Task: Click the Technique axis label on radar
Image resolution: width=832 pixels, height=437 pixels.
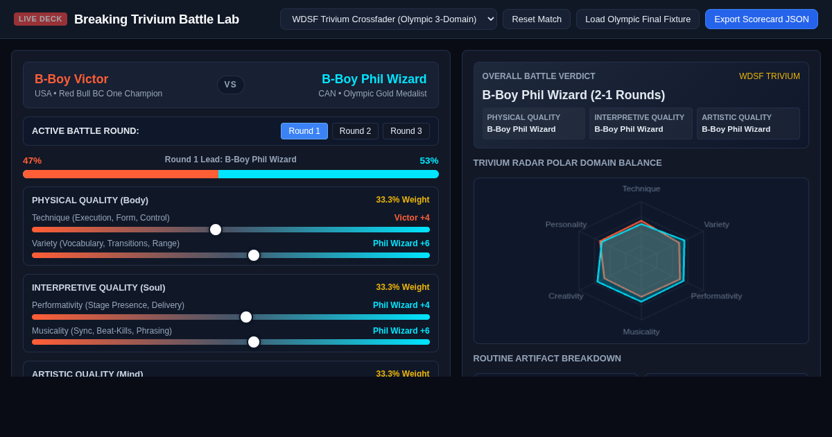Action: pos(641,189)
